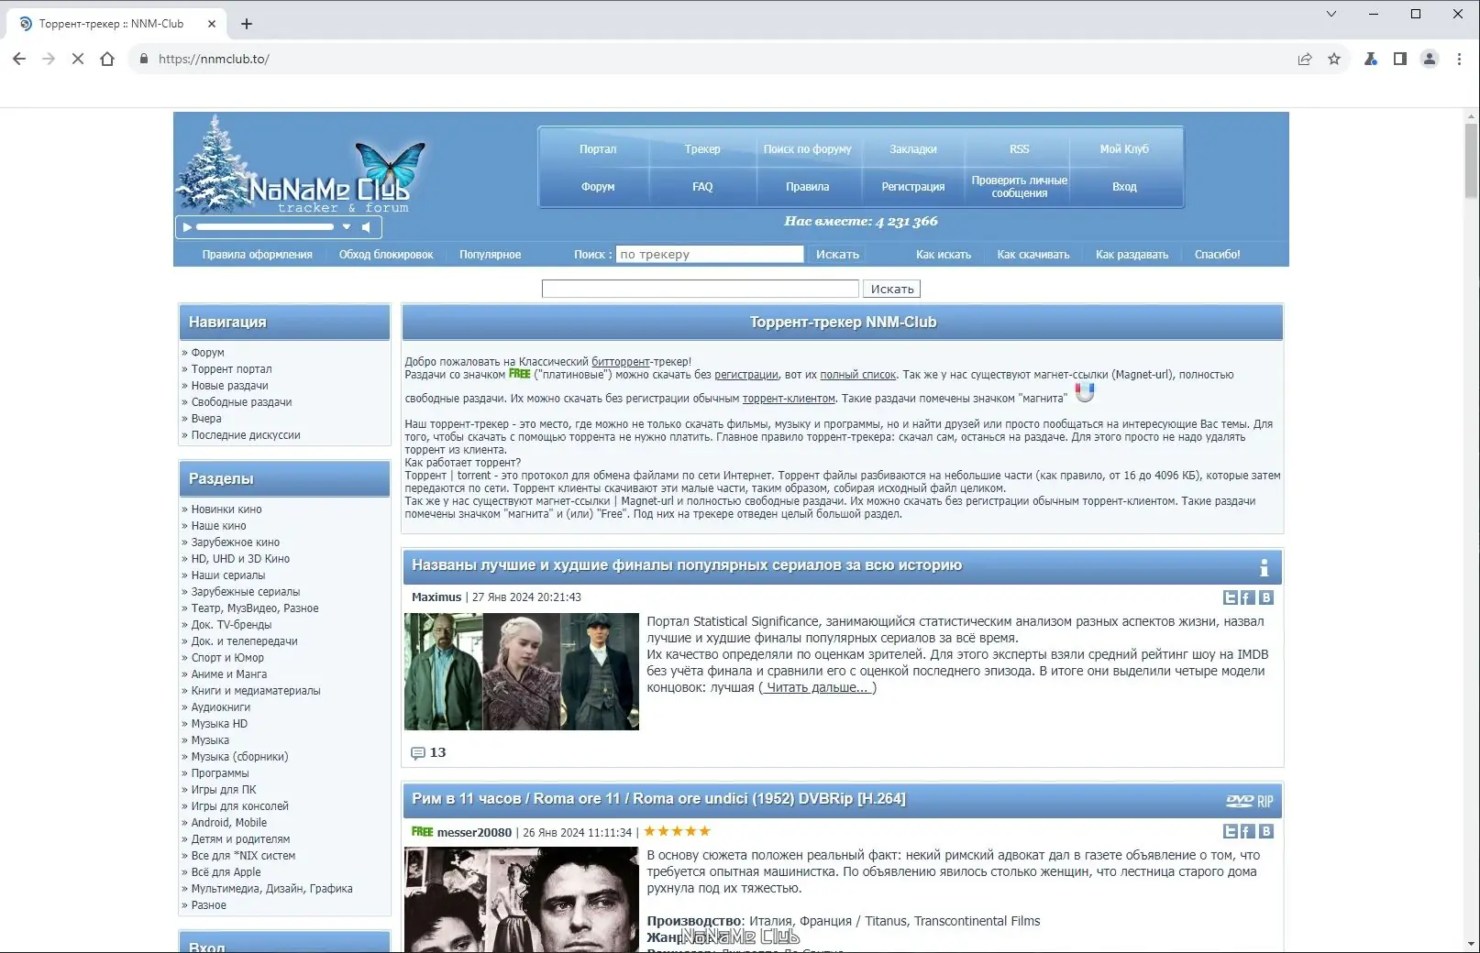Open the FAQ menu item
Viewport: 1480px width, 953px height.
(702, 187)
